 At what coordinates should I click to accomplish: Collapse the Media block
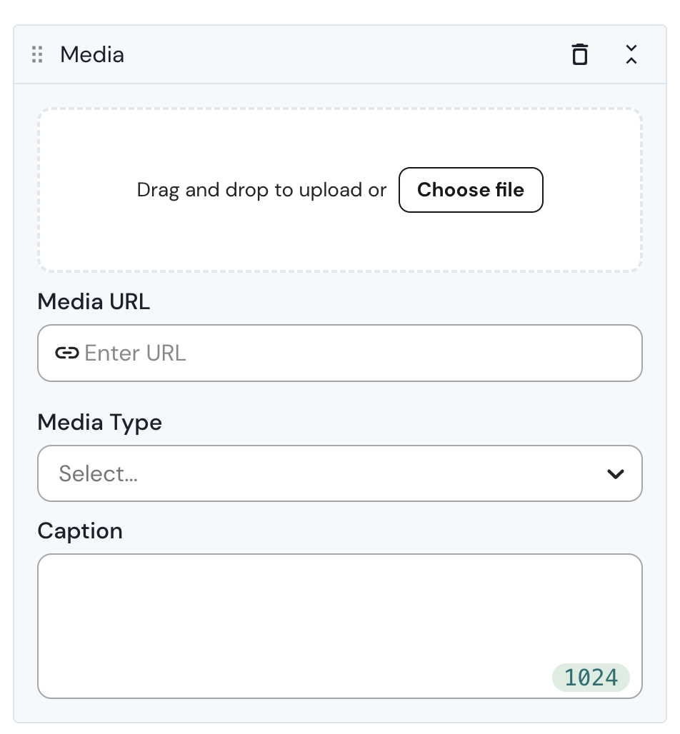click(x=631, y=55)
